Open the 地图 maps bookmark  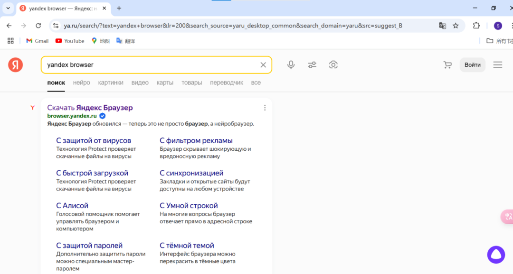[x=100, y=41]
